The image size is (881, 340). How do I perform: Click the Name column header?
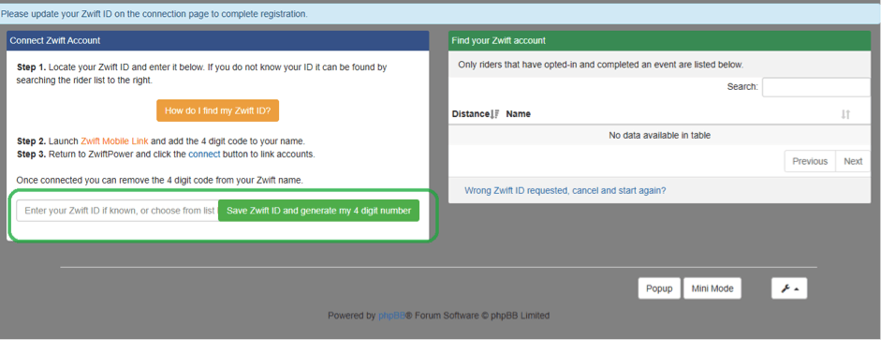pyautogui.click(x=518, y=114)
